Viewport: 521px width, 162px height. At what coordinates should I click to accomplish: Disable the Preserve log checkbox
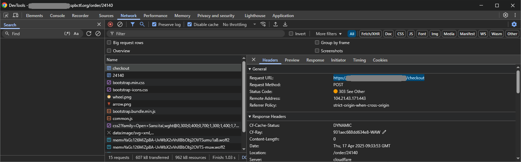[x=154, y=25]
